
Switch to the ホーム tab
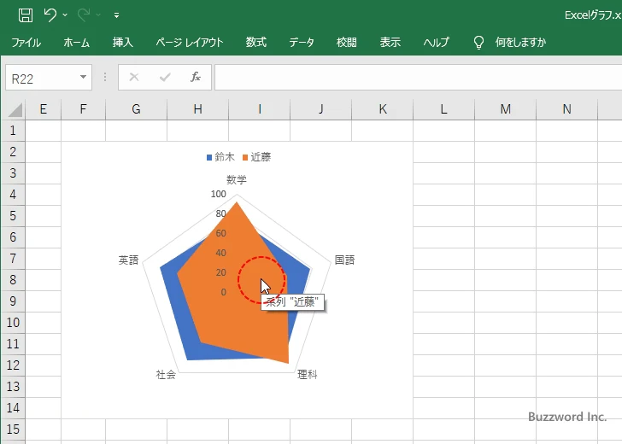point(77,42)
